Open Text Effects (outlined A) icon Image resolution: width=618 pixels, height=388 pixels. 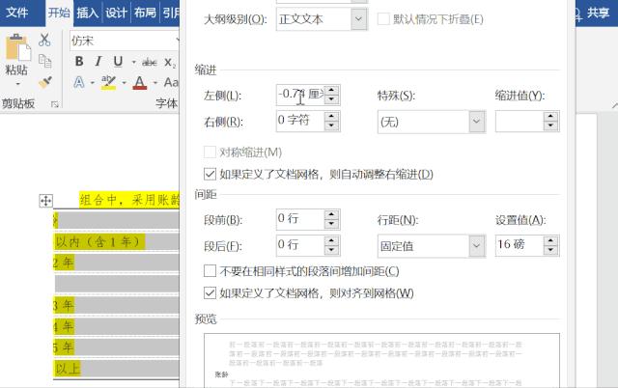(79, 82)
